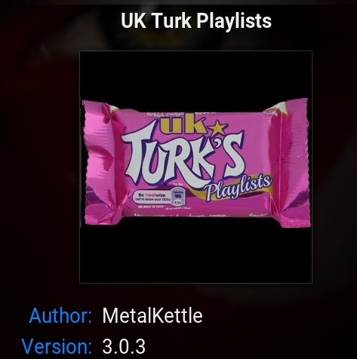Screen dimensions: 357x359
Task: Click the blue calories box on wrapper
Action: 178,198
